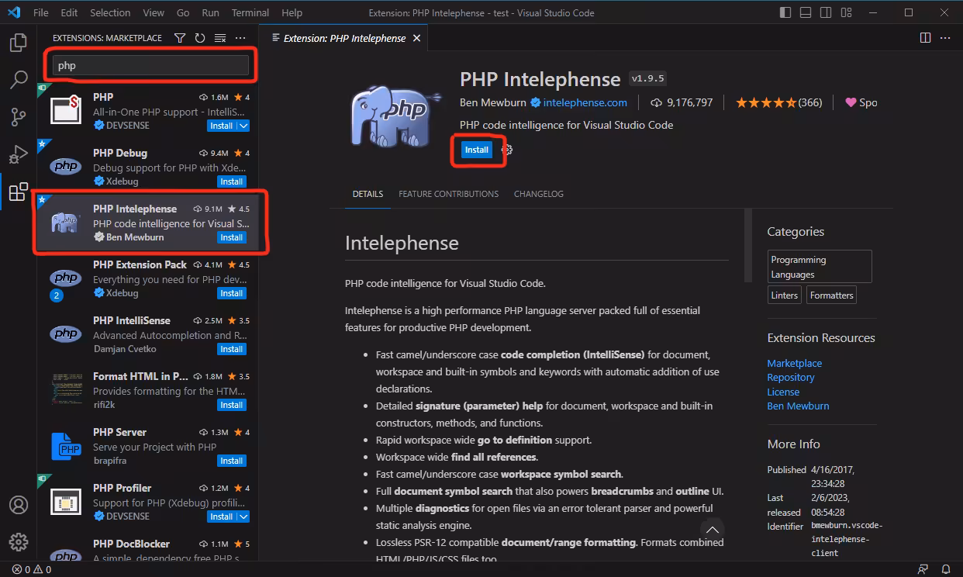Click the errors and warnings status indicator
The width and height of the screenshot is (963, 577).
[x=32, y=569]
